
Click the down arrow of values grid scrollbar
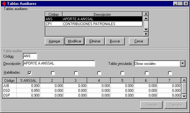point(184,96)
